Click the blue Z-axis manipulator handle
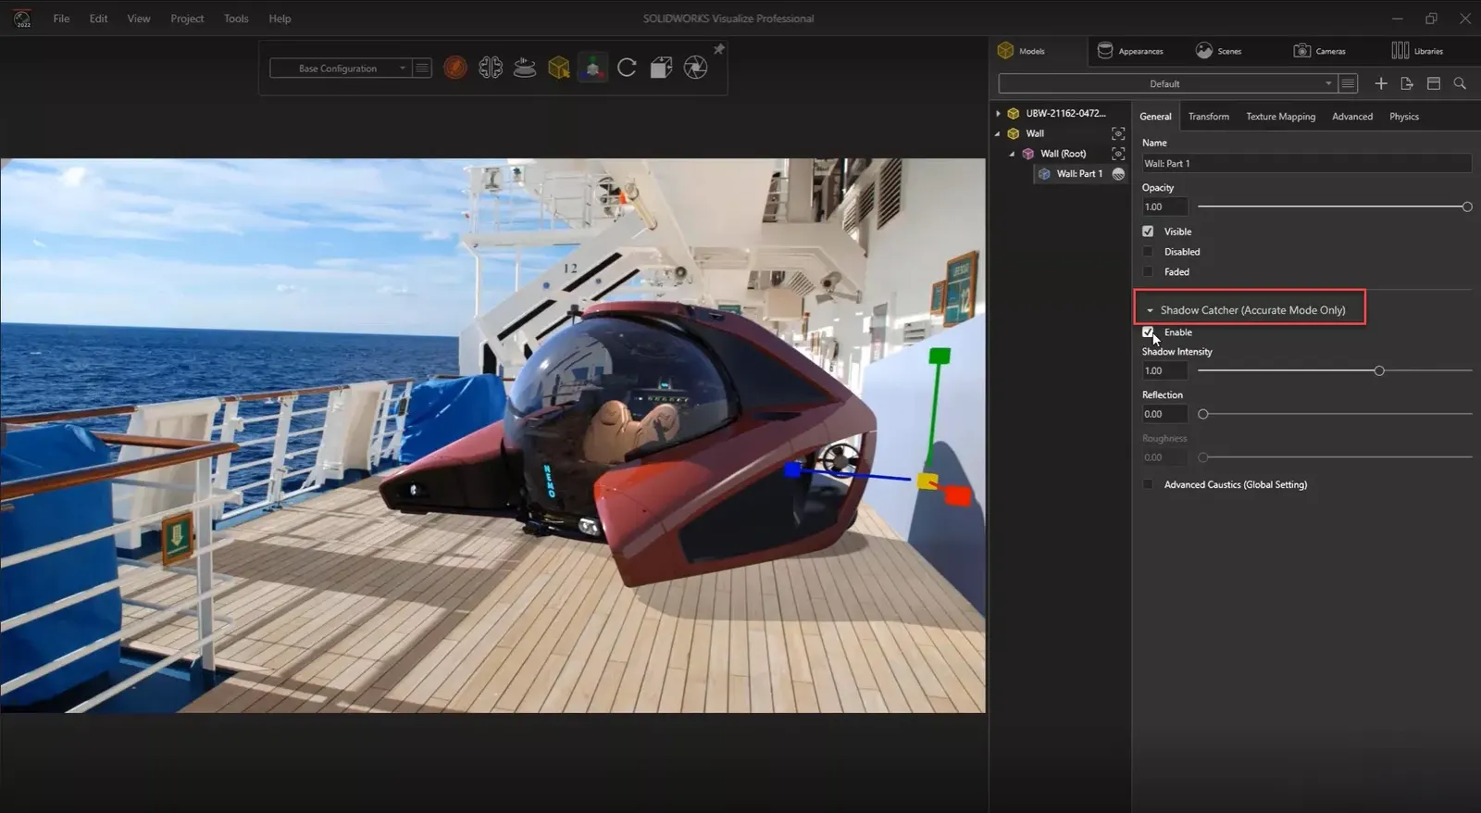 tap(793, 470)
